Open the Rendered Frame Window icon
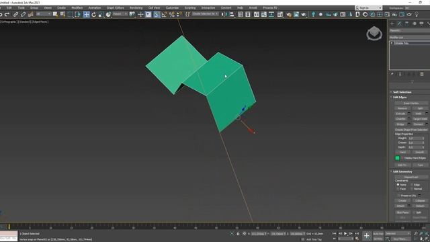Image resolution: width=430 pixels, height=242 pixels. pos(296,14)
